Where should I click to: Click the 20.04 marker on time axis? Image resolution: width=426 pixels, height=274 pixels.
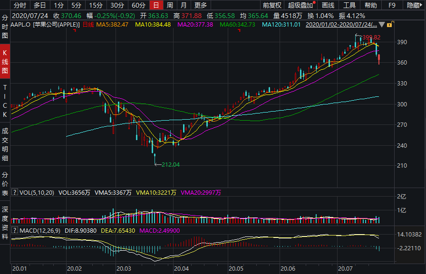(x=181, y=269)
